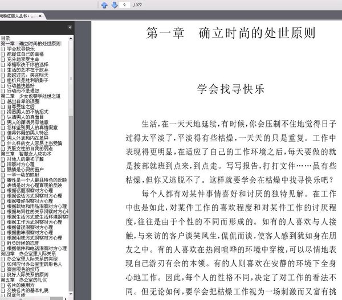Click the bookmark icon beside 行动越快越好
The width and height of the screenshot is (342, 300).
coord(3,85)
